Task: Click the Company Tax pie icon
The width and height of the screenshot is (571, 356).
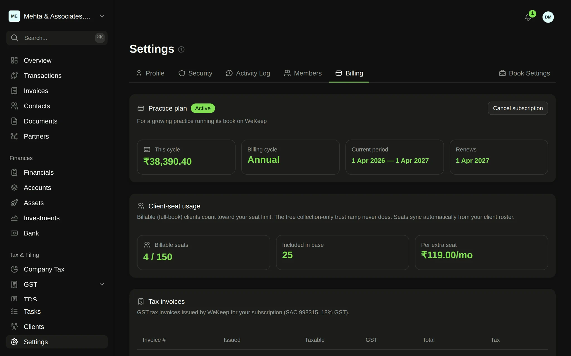Action: (14, 269)
